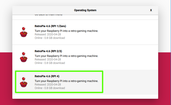This screenshot has width=171, height=105.
Task: Click download size of RPI 4 entry
Action: pyautogui.click(x=50, y=88)
